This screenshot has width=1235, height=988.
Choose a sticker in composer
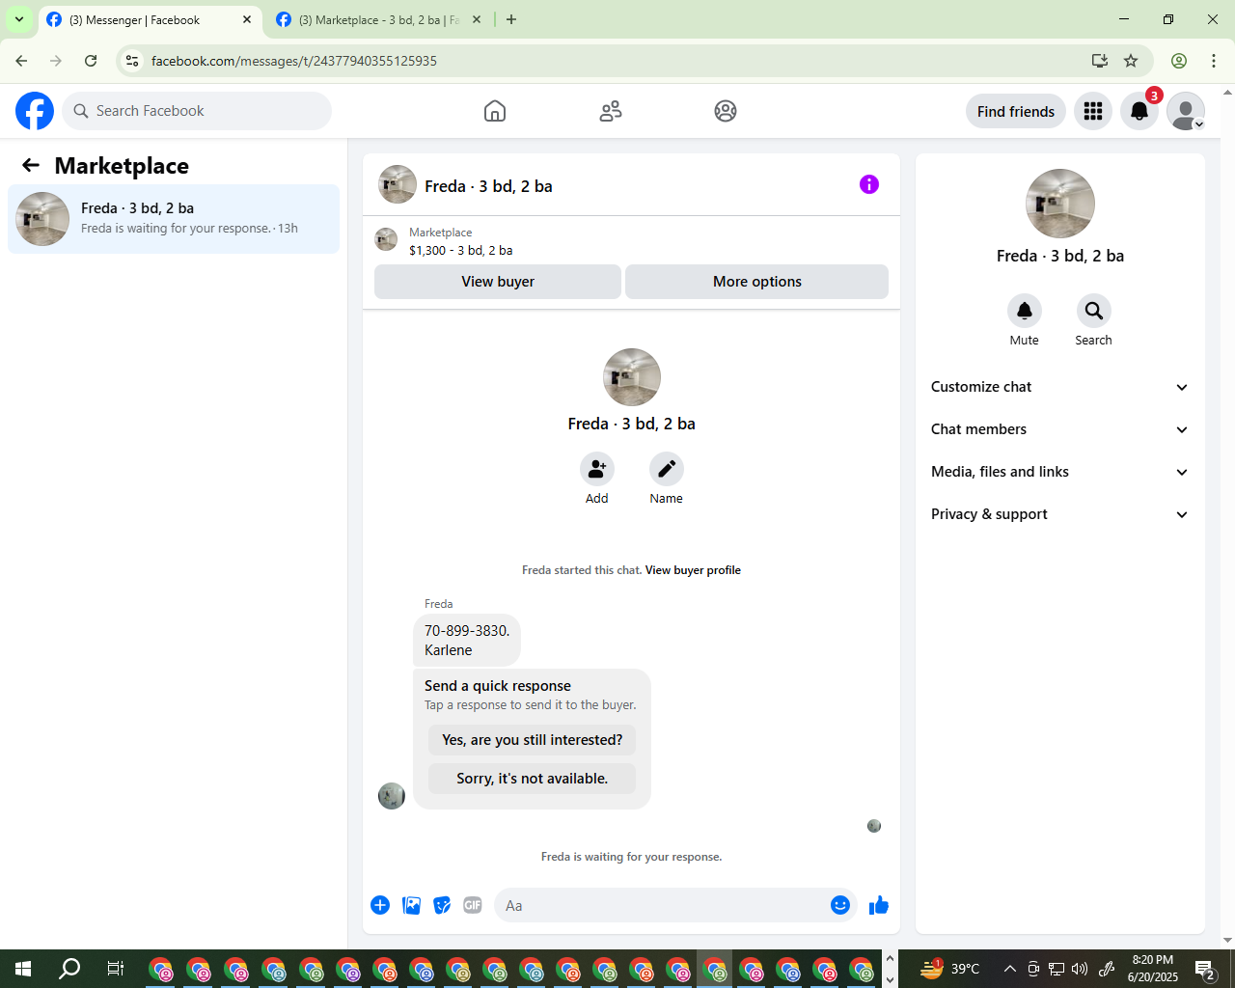coord(442,905)
